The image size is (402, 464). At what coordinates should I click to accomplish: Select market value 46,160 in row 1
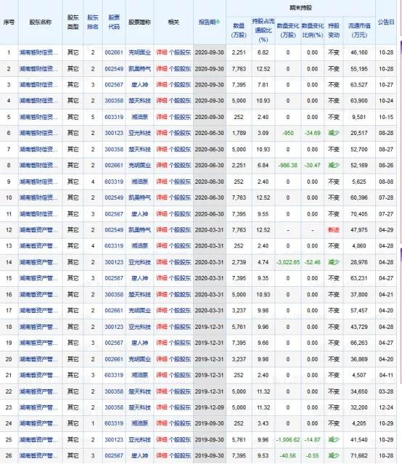pyautogui.click(x=359, y=52)
